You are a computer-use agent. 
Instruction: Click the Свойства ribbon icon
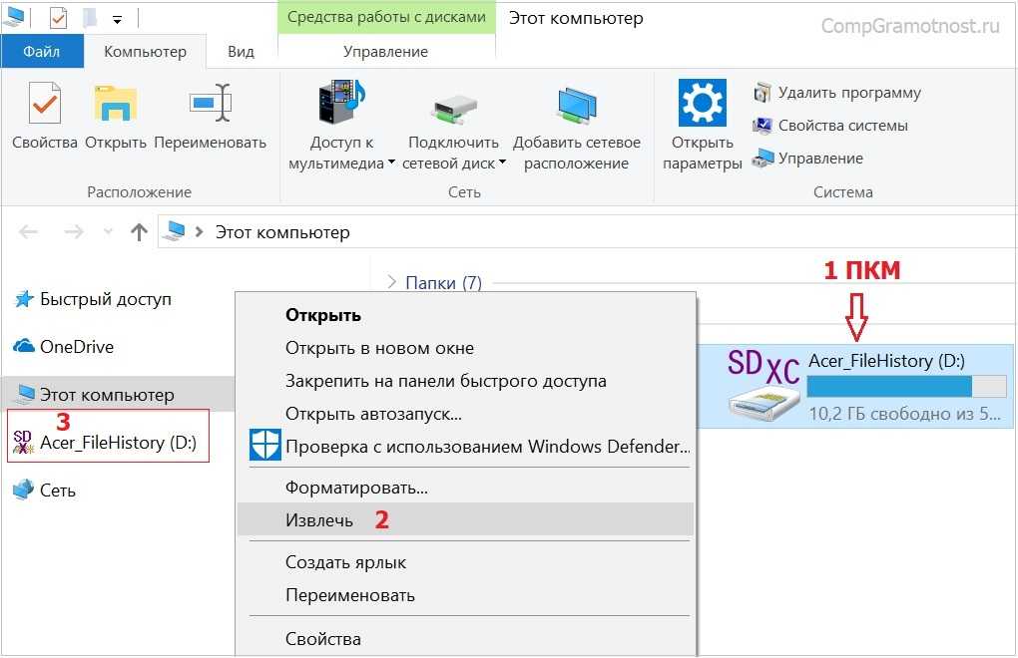click(x=44, y=105)
